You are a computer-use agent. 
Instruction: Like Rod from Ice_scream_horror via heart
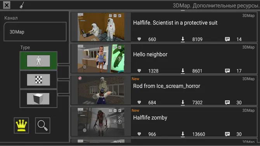(x=139, y=103)
